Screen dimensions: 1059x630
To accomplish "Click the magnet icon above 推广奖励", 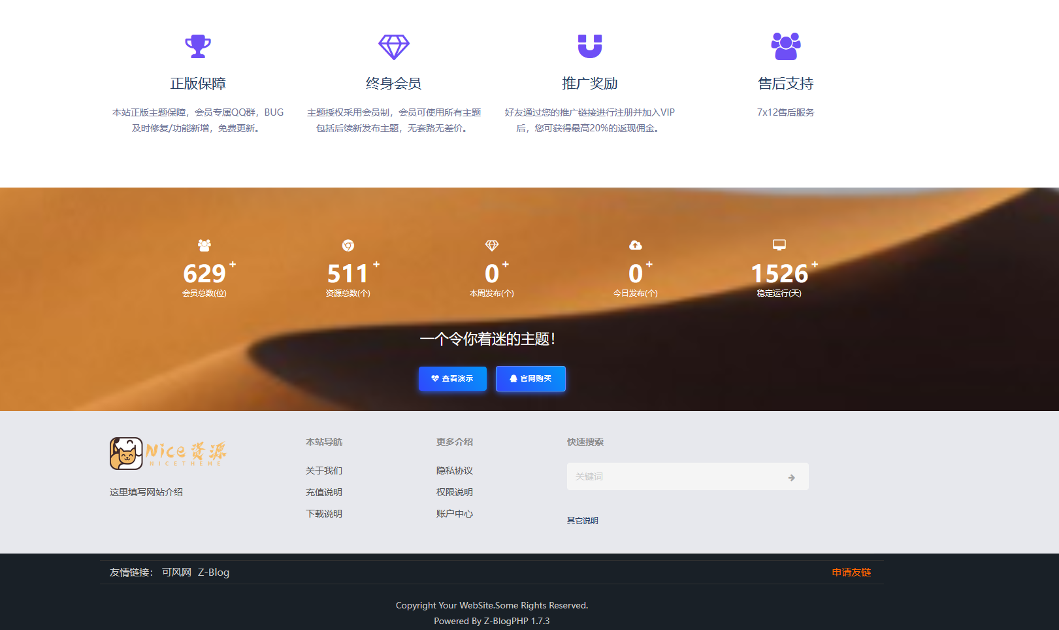I will (590, 46).
